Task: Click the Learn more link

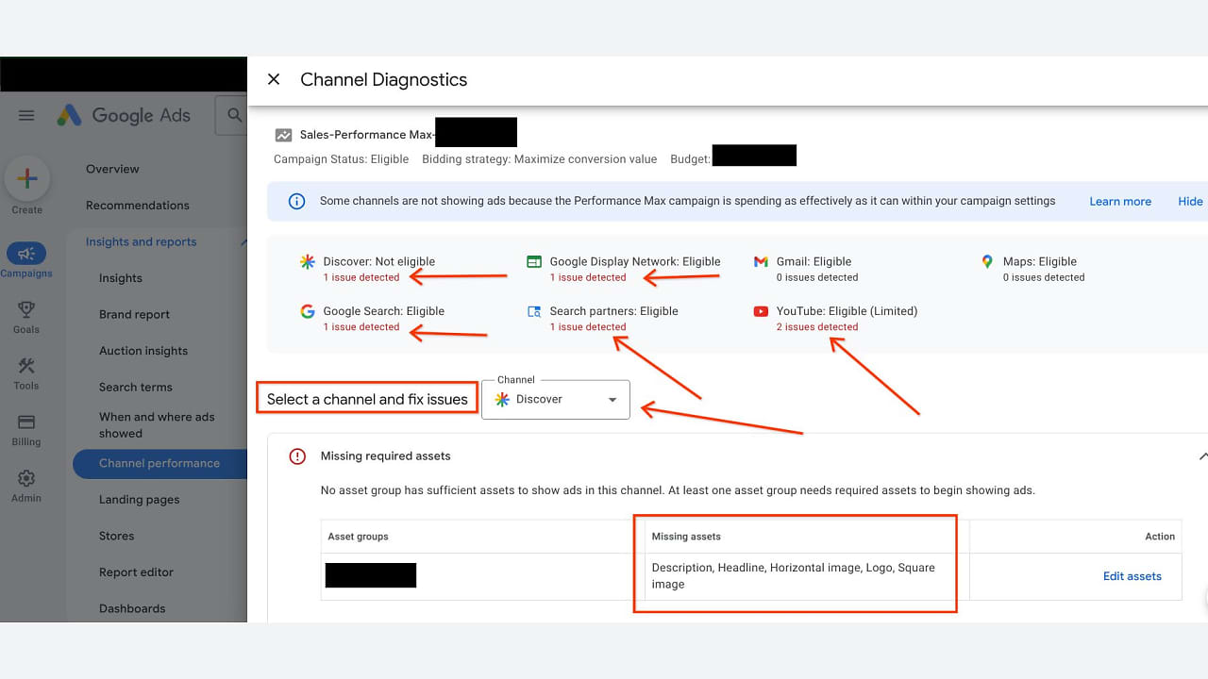Action: (1120, 201)
